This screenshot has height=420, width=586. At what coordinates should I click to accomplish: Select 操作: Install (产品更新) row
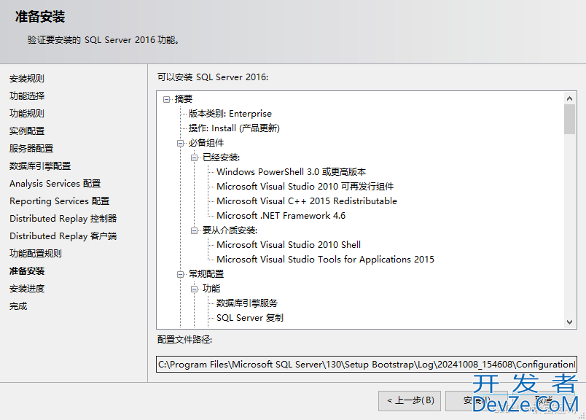click(x=234, y=128)
